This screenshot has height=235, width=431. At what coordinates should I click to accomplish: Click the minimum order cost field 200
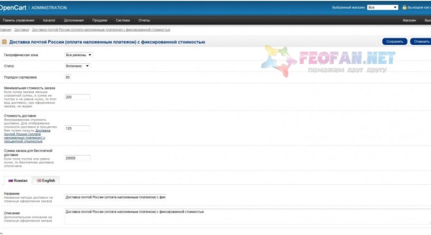tap(77, 97)
